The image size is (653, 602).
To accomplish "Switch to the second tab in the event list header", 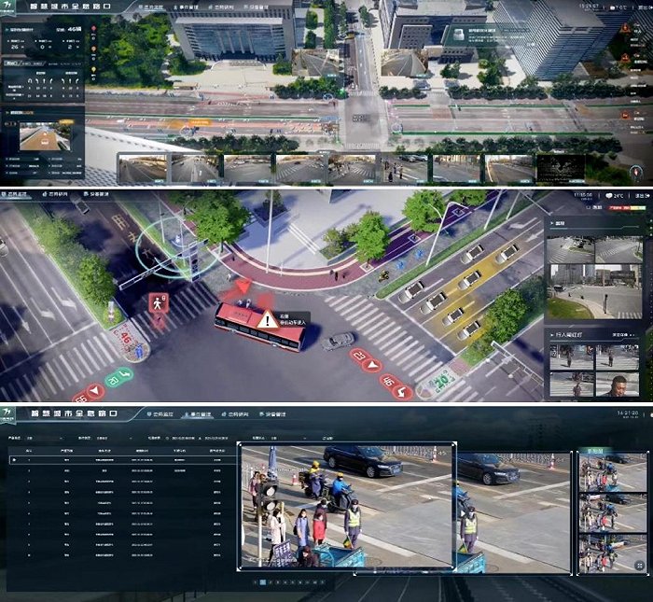I will point(197,413).
